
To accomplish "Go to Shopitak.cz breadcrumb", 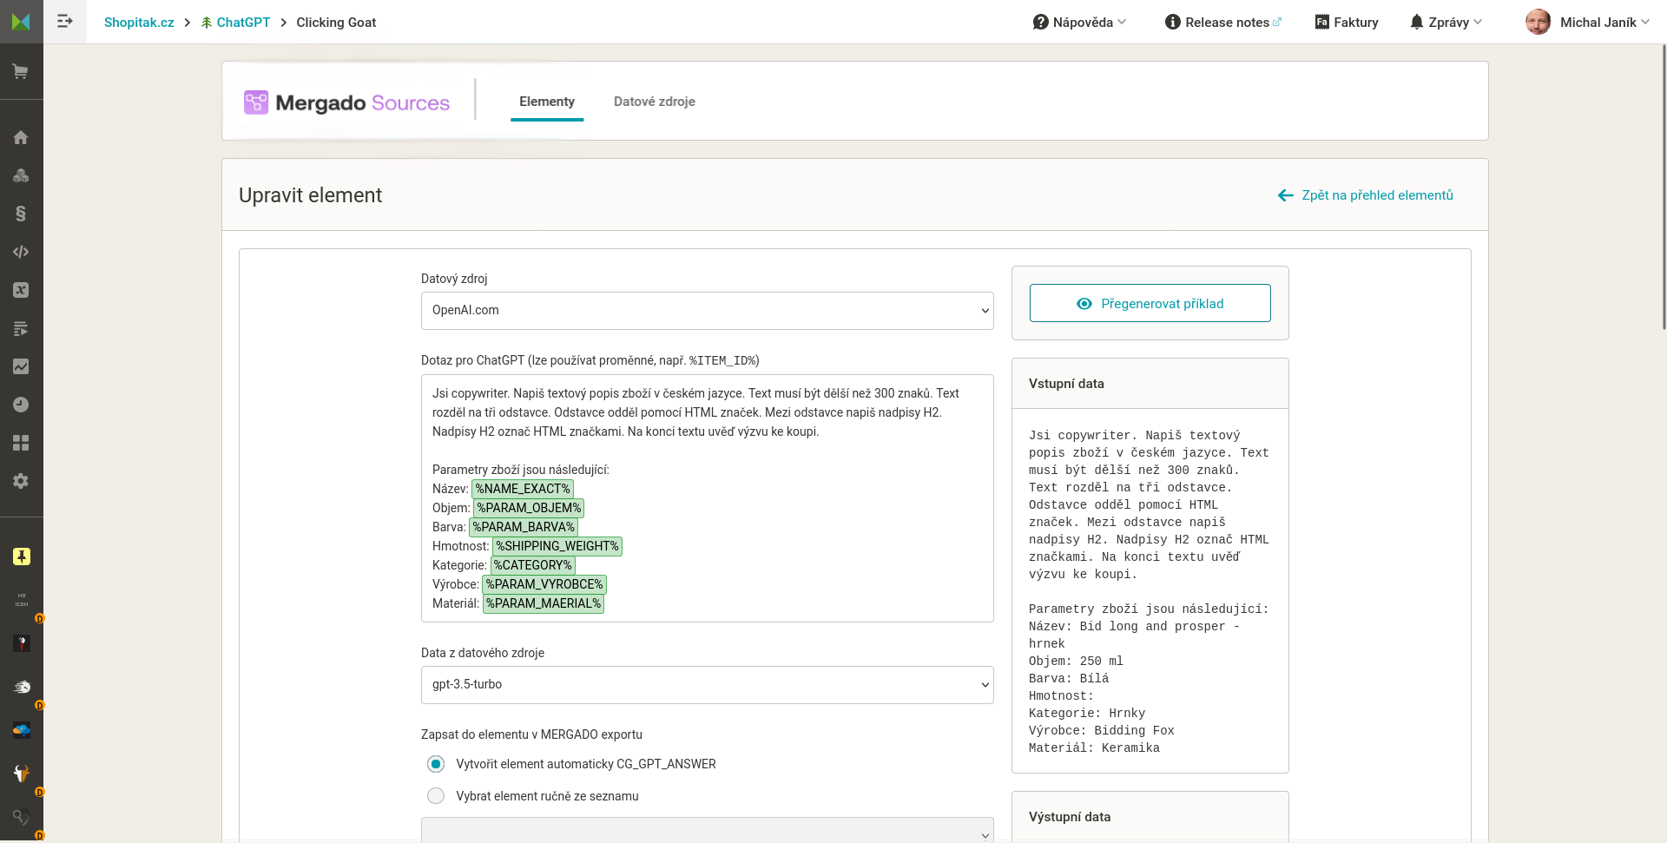I will tap(139, 23).
